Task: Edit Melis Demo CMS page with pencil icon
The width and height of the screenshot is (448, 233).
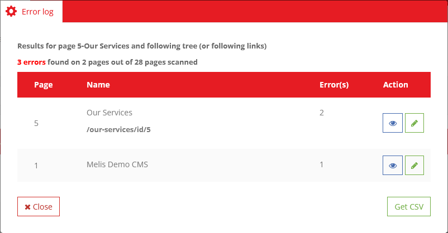Action: click(x=414, y=165)
